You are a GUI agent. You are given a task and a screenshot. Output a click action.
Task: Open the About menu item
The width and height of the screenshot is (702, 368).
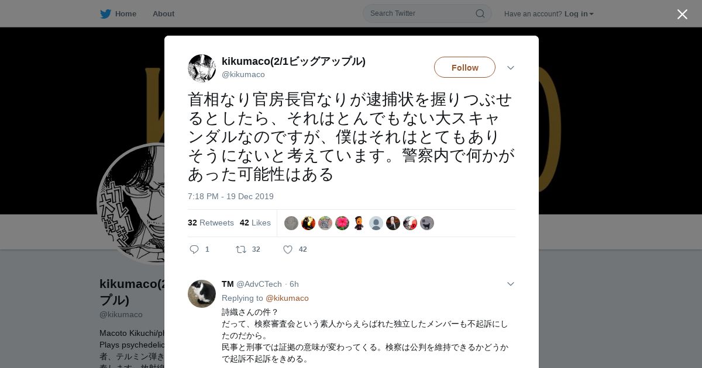(x=163, y=13)
